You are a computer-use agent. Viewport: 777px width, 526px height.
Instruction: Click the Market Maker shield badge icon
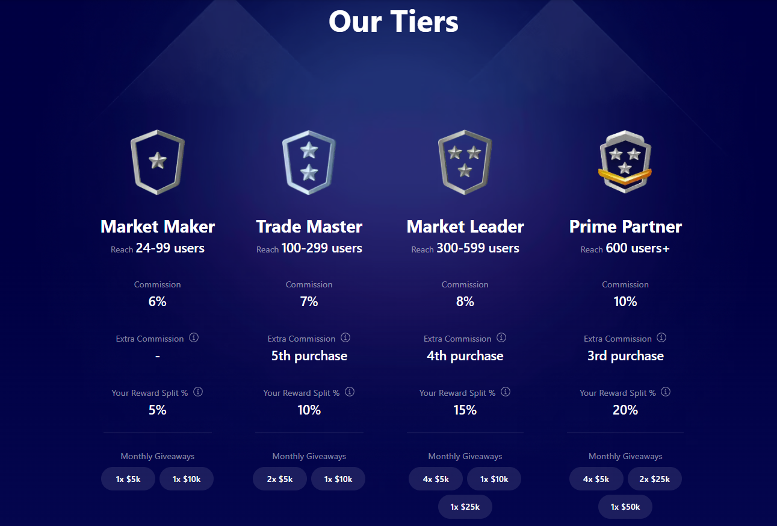pyautogui.click(x=157, y=161)
